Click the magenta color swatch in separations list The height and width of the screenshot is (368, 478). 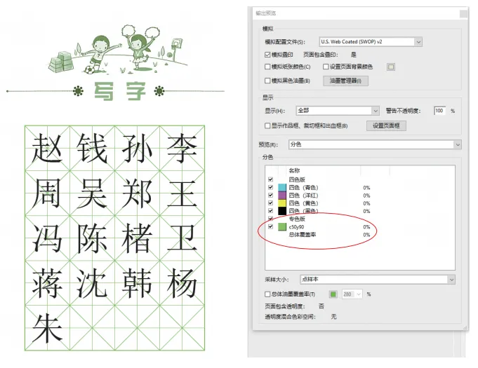click(282, 195)
